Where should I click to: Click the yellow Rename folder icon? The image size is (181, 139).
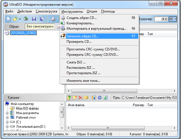86,98
